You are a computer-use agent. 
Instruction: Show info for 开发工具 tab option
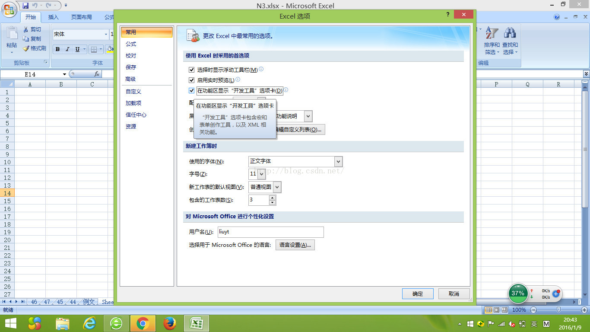[x=285, y=90]
